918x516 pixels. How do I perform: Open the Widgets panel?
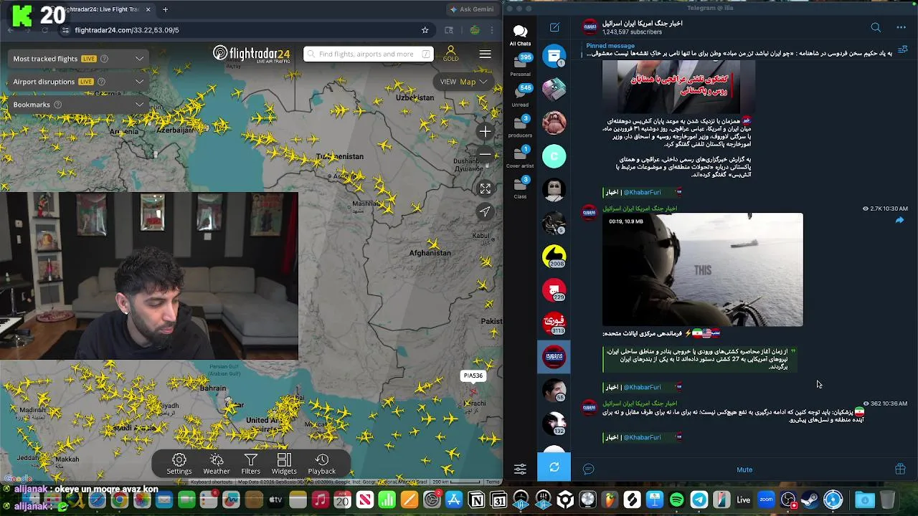(284, 464)
